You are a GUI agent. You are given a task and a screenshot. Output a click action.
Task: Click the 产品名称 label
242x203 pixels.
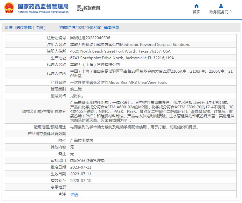coord(58,82)
